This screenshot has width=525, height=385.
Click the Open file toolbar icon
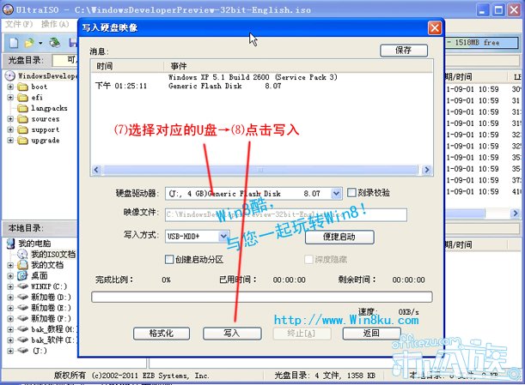[x=30, y=43]
